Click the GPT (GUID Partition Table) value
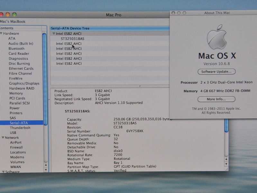This screenshot has width=257, height=193. coord(135,166)
